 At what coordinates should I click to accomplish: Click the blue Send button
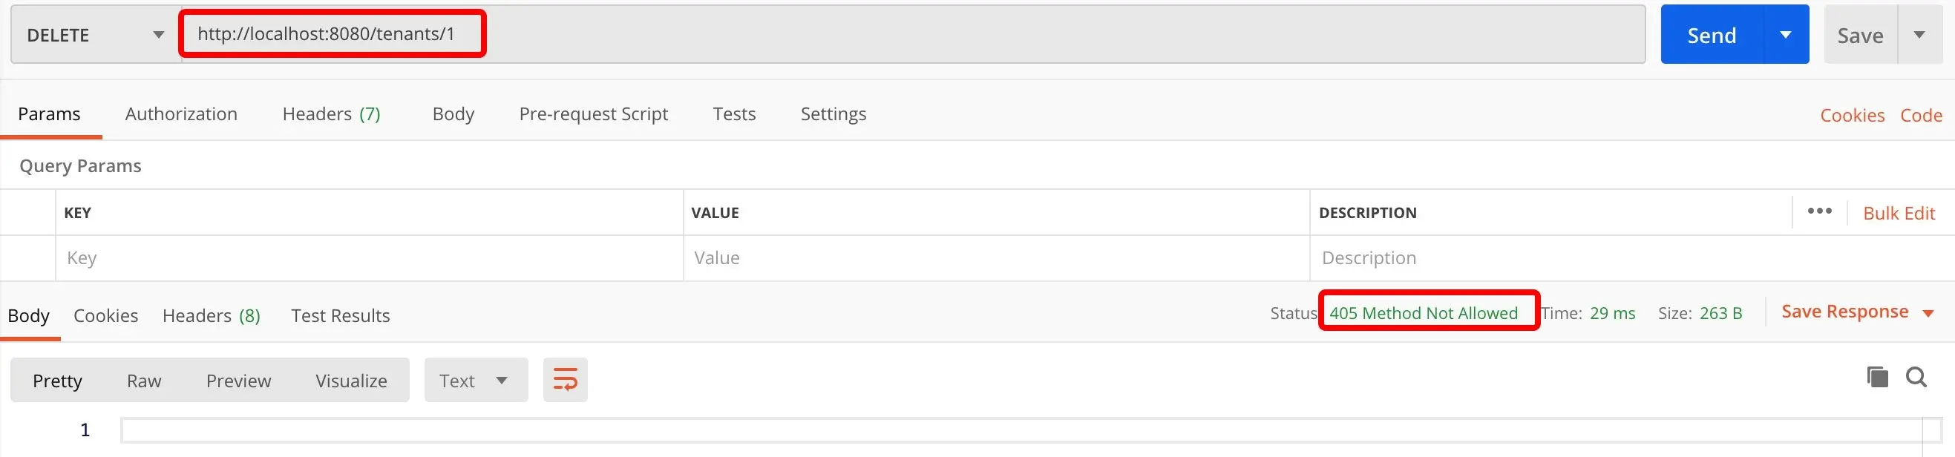click(x=1712, y=35)
